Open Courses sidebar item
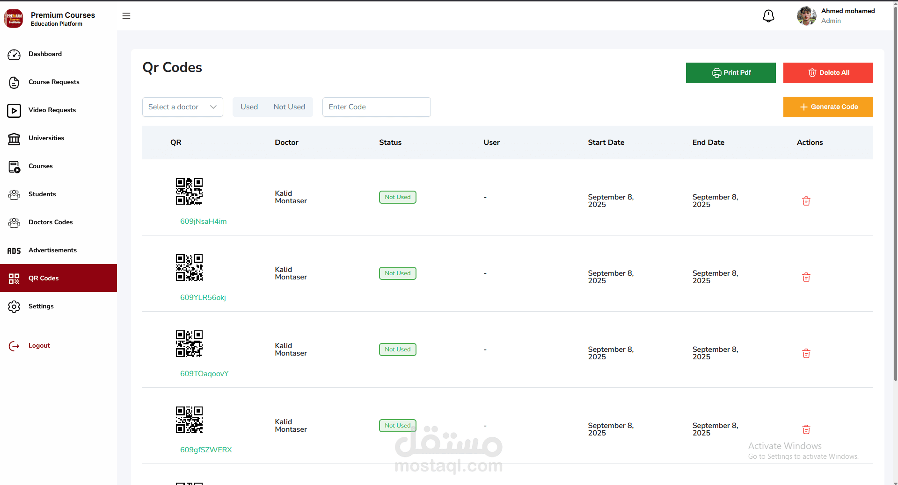898x485 pixels. point(58,166)
